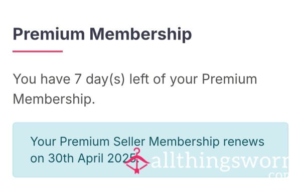Click the allthingsworn watermark text

pyautogui.click(x=220, y=160)
